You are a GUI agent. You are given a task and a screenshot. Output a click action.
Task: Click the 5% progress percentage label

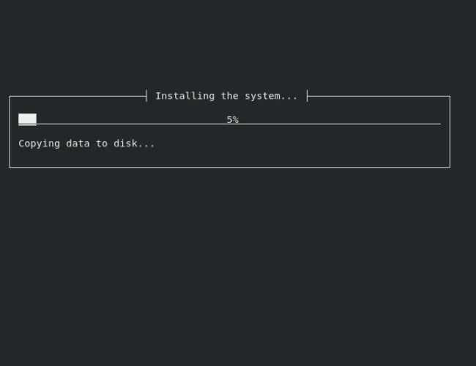pyautogui.click(x=233, y=119)
